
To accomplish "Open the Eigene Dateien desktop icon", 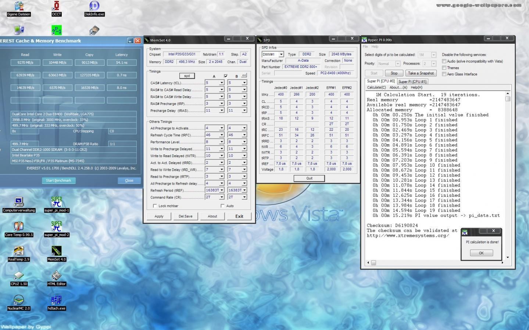I will click(x=19, y=8).
